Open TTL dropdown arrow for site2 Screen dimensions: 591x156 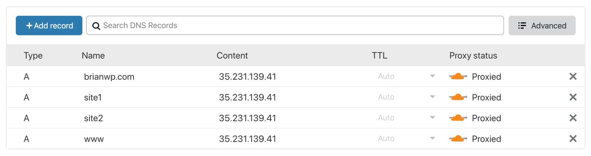(x=432, y=118)
